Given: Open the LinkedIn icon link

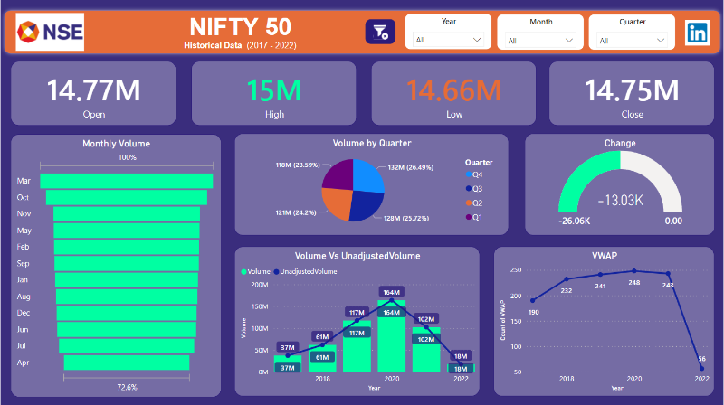Looking at the screenshot, I should [x=698, y=32].
